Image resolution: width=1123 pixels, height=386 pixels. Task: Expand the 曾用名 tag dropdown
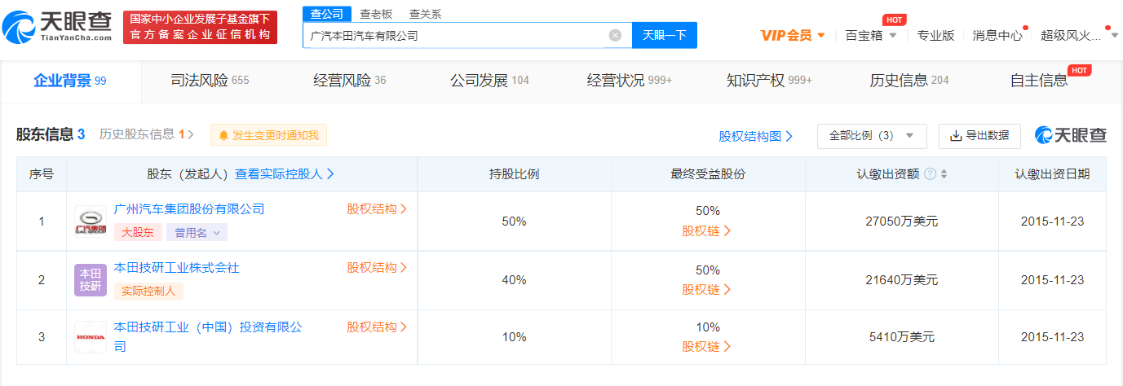[x=197, y=233]
